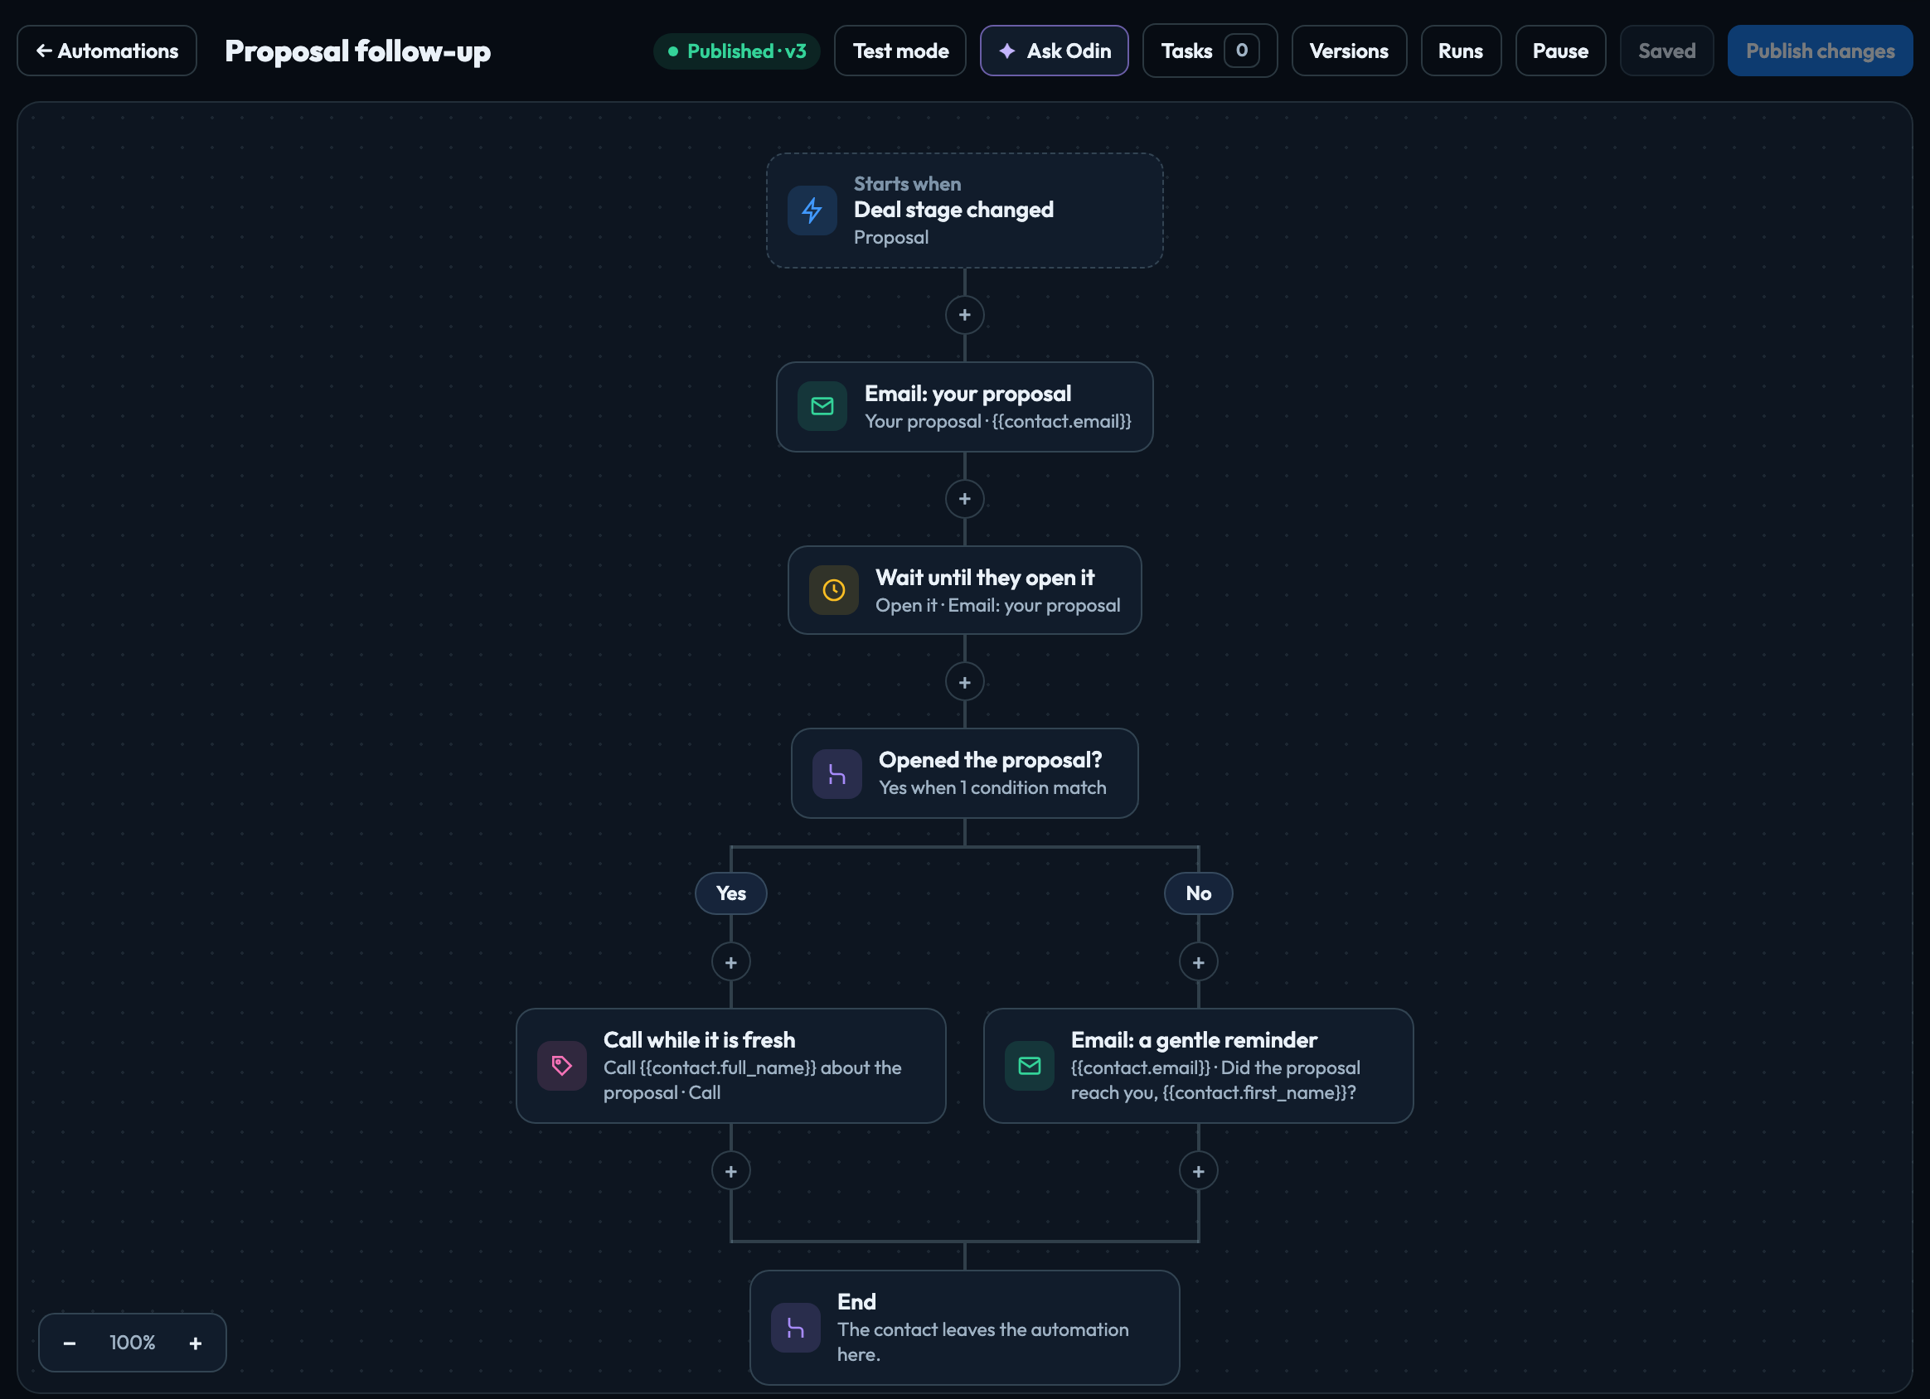Add a step under the No branch label
This screenshot has height=1399, width=1930.
pos(1198,962)
